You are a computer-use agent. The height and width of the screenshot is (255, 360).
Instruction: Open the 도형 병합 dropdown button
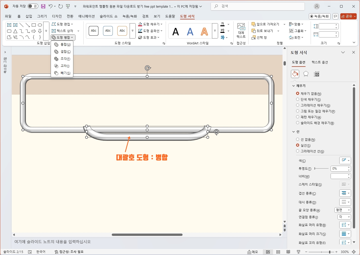click(x=63, y=37)
